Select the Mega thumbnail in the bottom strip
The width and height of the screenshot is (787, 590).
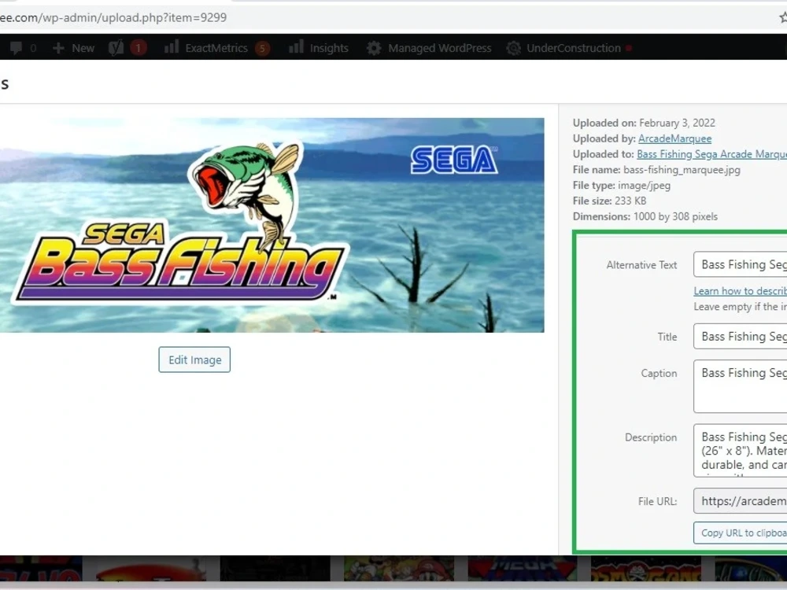[523, 568]
